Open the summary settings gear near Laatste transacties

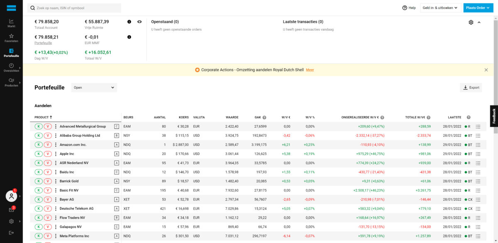tap(471, 22)
